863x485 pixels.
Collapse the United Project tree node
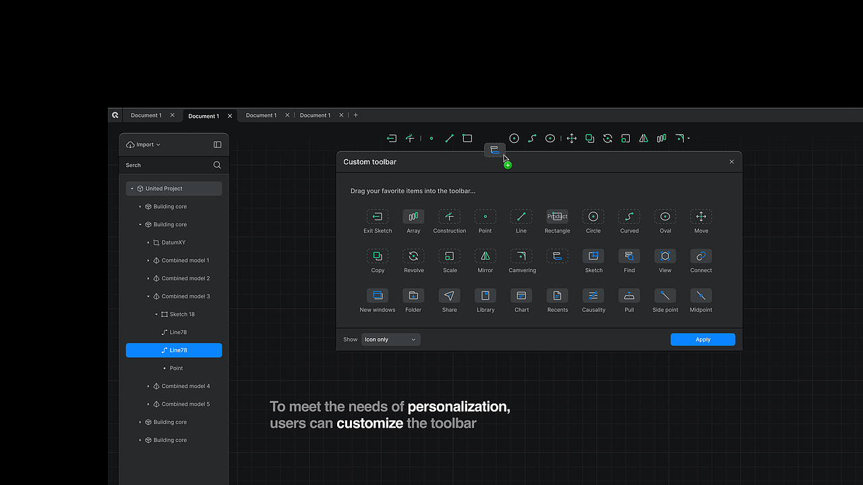coord(132,189)
